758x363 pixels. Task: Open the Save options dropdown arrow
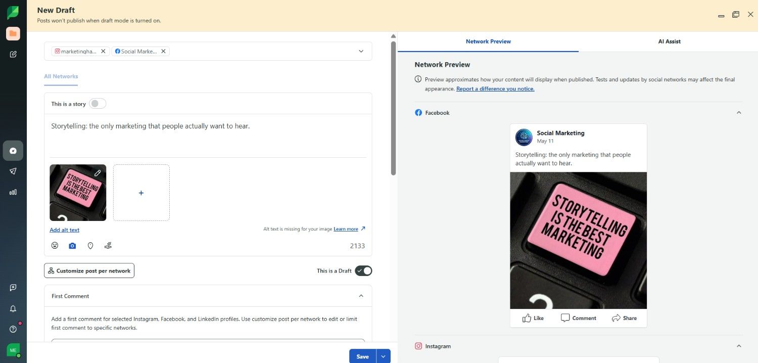coord(383,356)
